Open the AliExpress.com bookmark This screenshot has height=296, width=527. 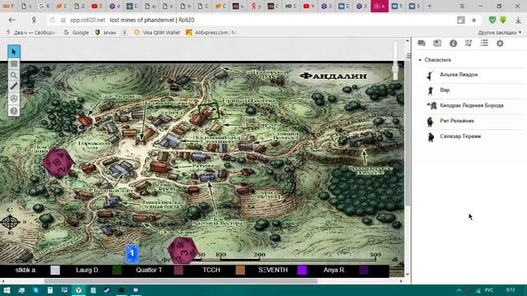pyautogui.click(x=212, y=33)
